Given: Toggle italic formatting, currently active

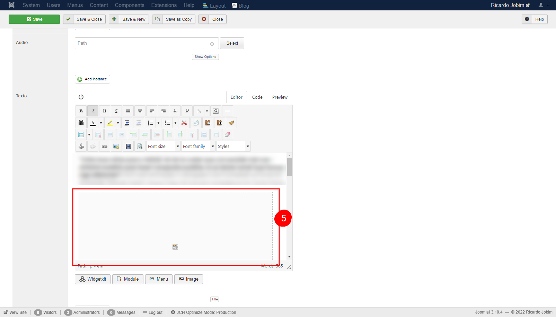Looking at the screenshot, I should point(93,111).
